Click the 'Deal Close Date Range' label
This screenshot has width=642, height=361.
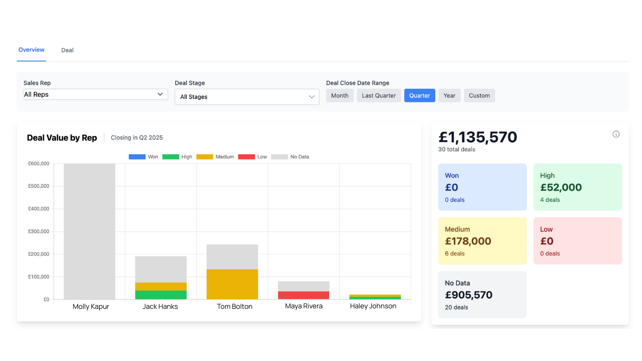tap(358, 83)
